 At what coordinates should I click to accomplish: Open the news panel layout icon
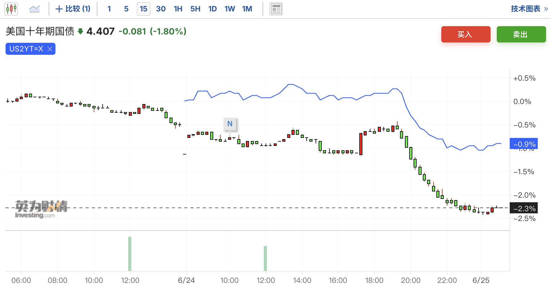(x=276, y=9)
